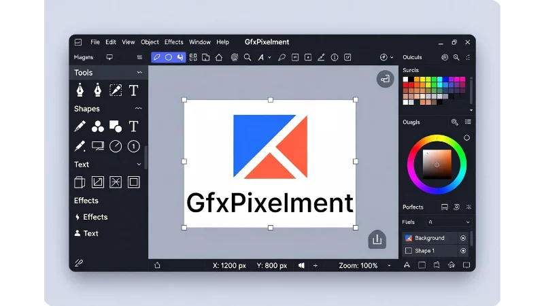Select the crossed-lines square icon under Text
Viewport: 544px width, 306px height.
[116, 182]
